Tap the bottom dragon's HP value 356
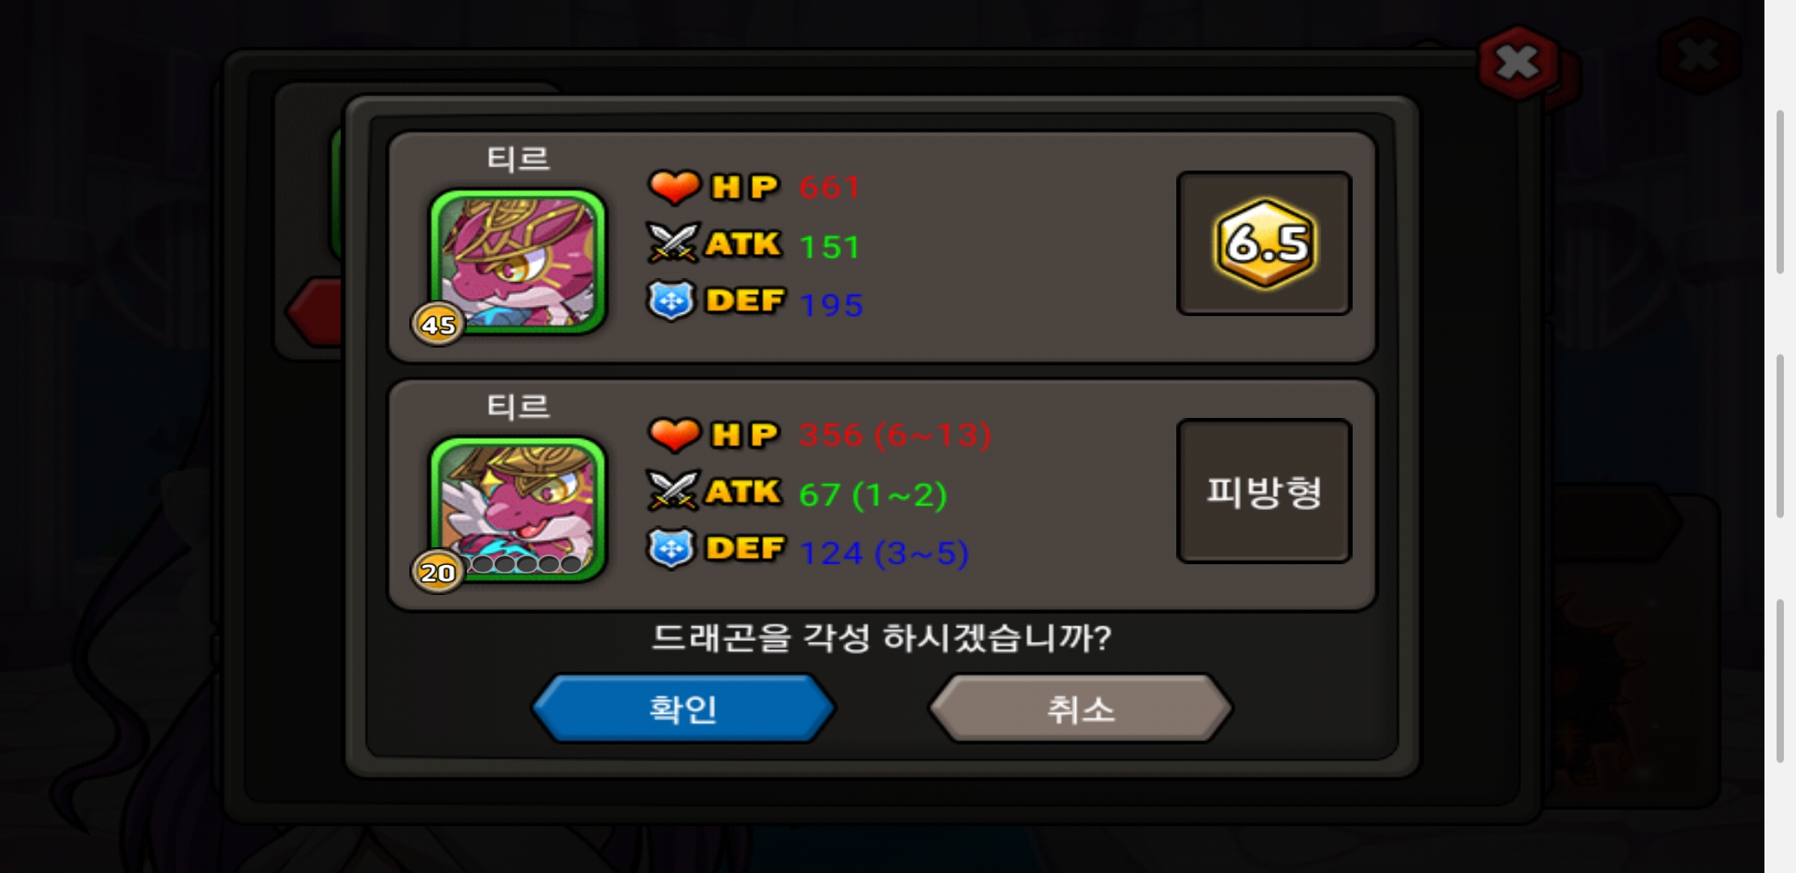 tap(831, 435)
